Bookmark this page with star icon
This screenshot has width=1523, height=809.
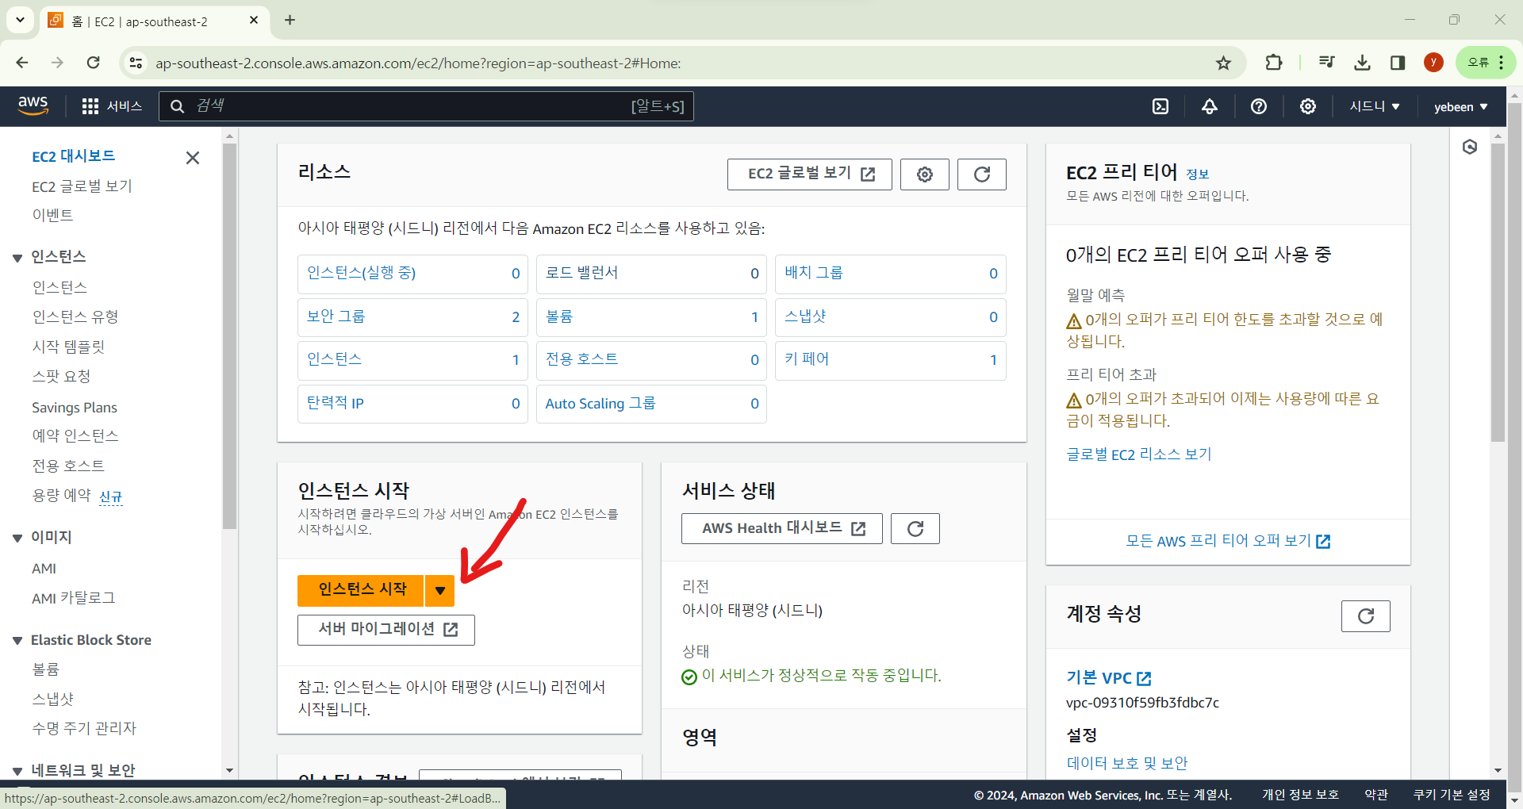point(1224,63)
